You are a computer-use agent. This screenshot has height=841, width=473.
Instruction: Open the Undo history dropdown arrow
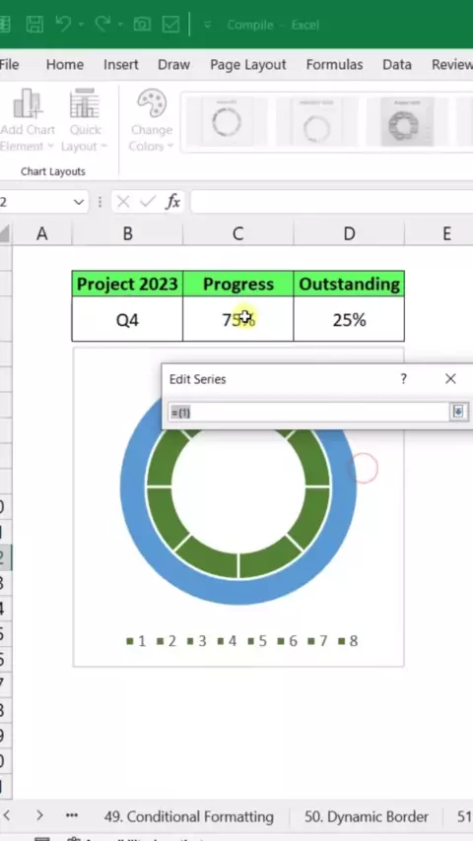tap(81, 25)
